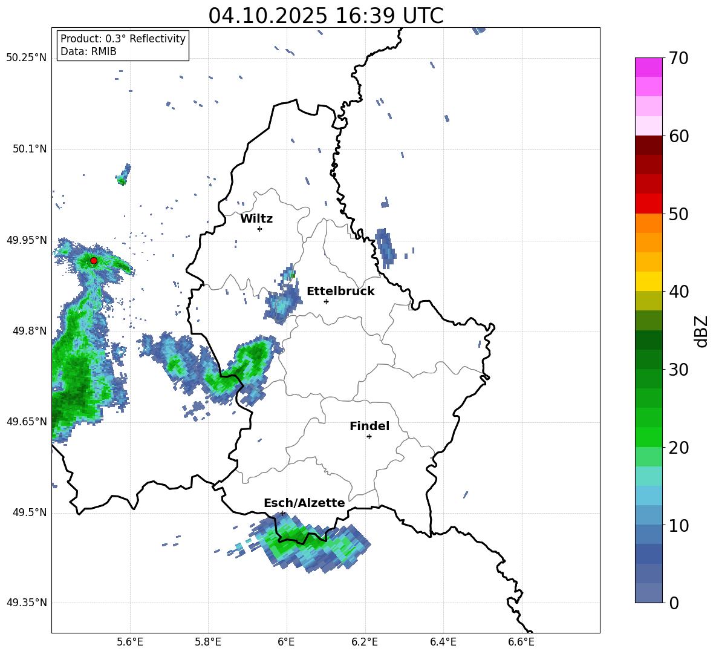The width and height of the screenshot is (716, 654).
Task: Click the 49.65°N latitude label
Action: click(x=27, y=421)
